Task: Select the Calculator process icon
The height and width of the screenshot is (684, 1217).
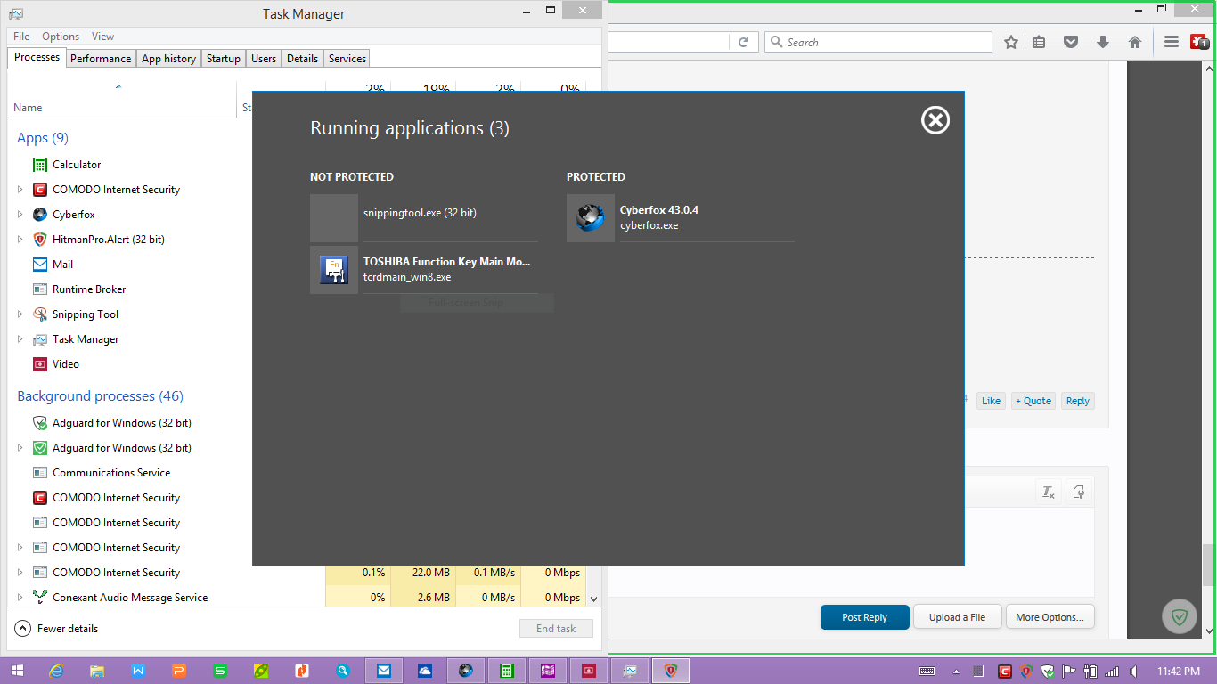Action: point(40,165)
